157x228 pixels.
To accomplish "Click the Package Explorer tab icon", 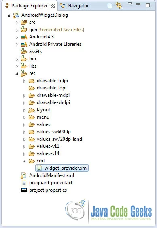I will click(x=7, y=6).
